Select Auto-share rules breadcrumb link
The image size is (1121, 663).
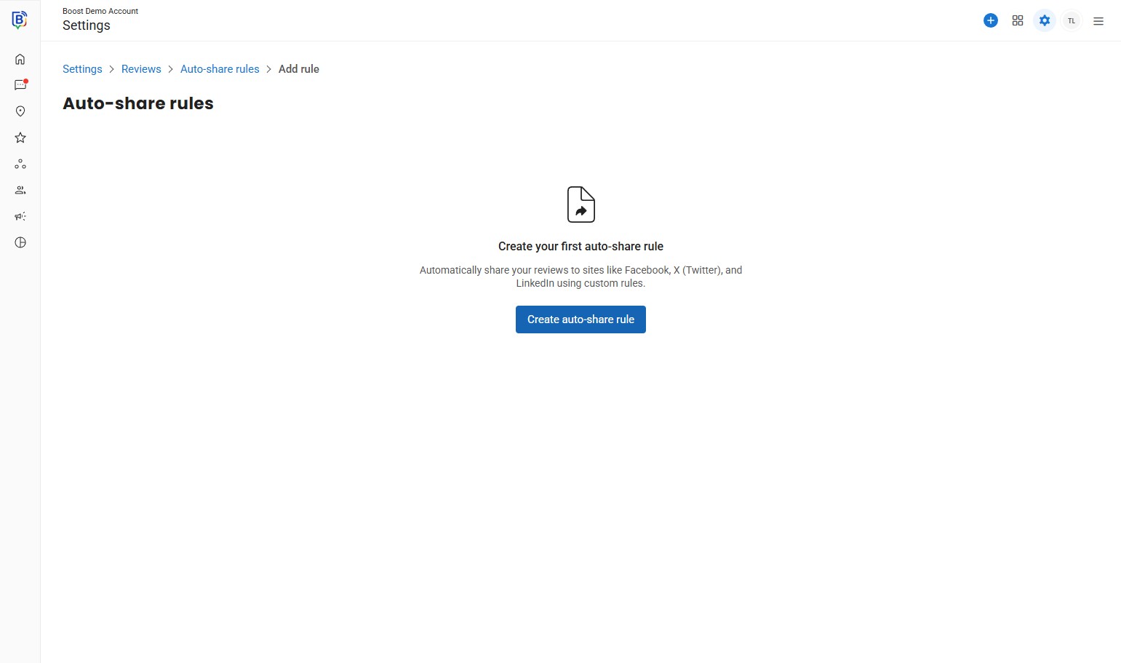(220, 69)
